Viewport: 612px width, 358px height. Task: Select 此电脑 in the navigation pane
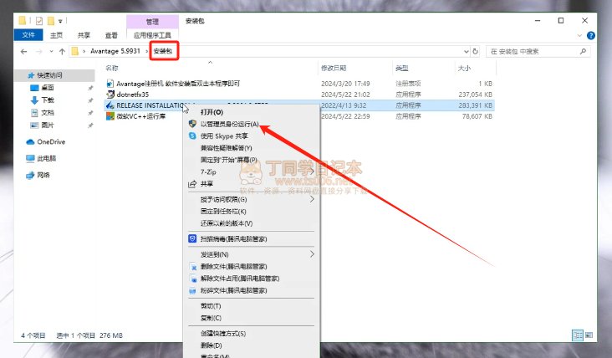point(47,158)
